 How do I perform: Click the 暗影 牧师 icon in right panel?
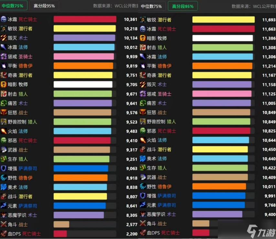tap(143, 38)
